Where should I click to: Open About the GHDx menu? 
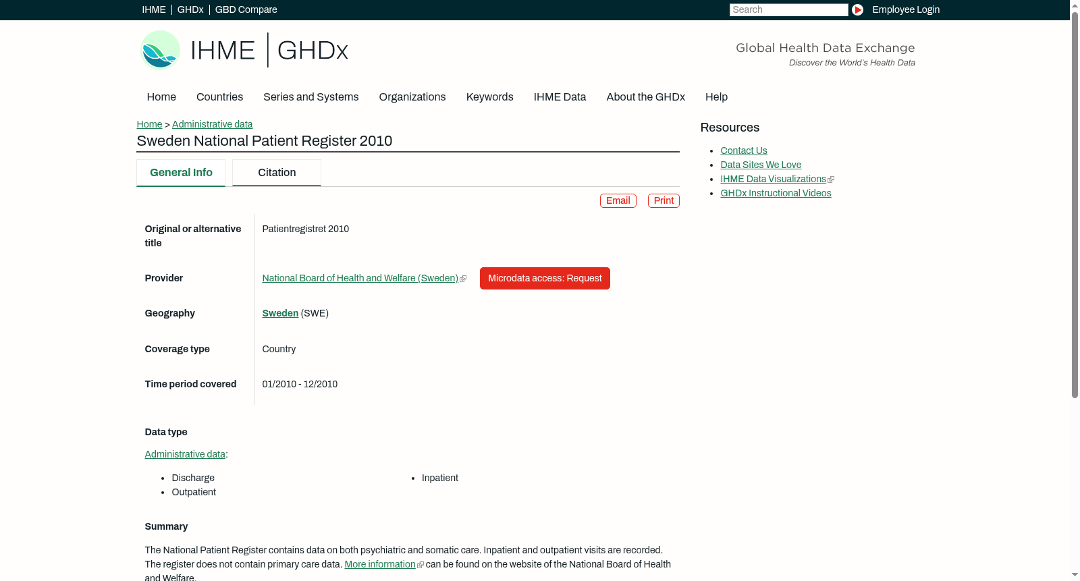tap(646, 97)
